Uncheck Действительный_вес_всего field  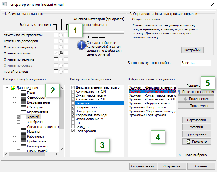[x=73, y=87]
